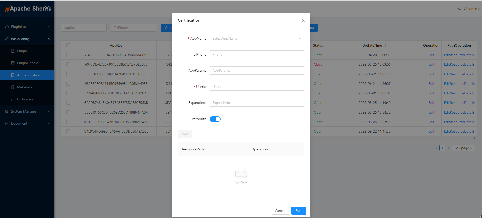The width and height of the screenshot is (482, 218).
Task: Click the Sure button
Action: [x=299, y=211]
